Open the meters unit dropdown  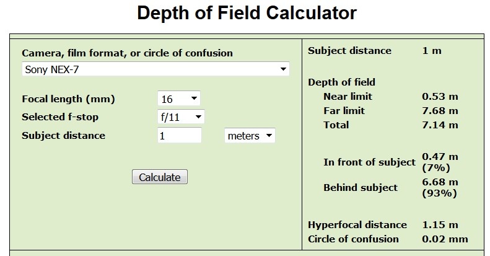250,136
